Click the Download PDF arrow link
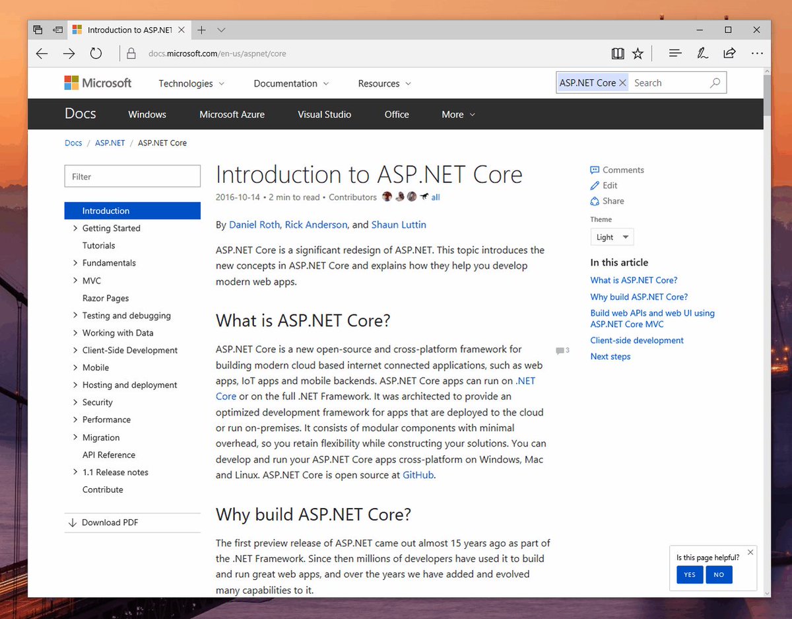 [x=103, y=523]
